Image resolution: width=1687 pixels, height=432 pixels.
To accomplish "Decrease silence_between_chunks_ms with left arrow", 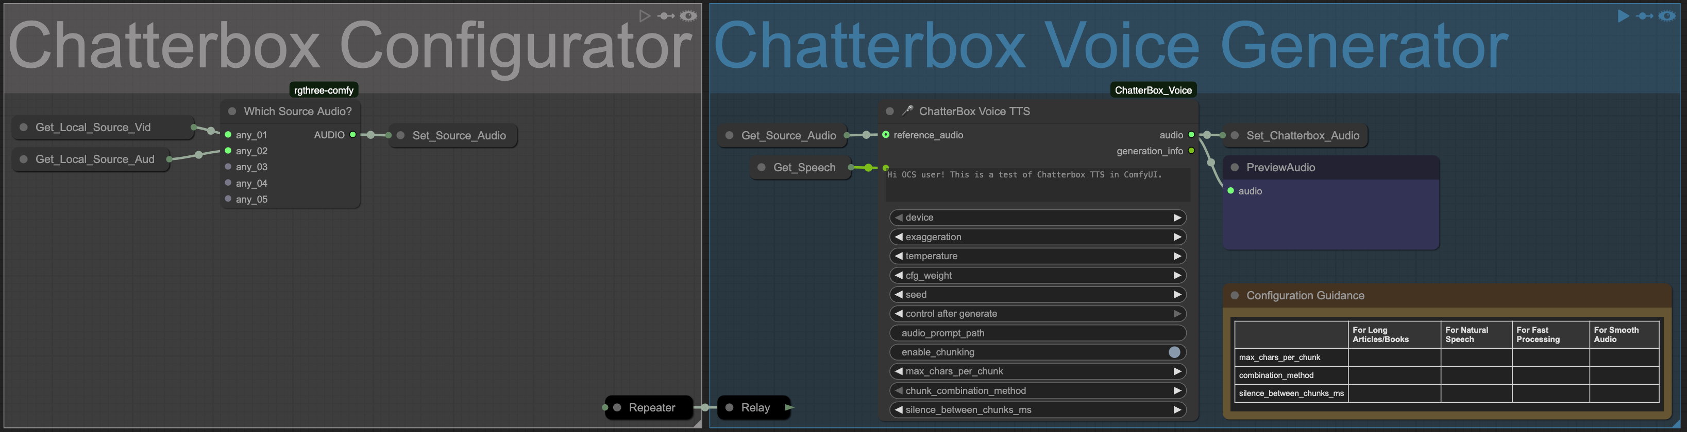I will click(x=899, y=410).
